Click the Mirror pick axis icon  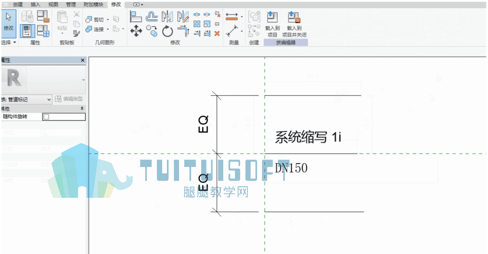tap(167, 17)
